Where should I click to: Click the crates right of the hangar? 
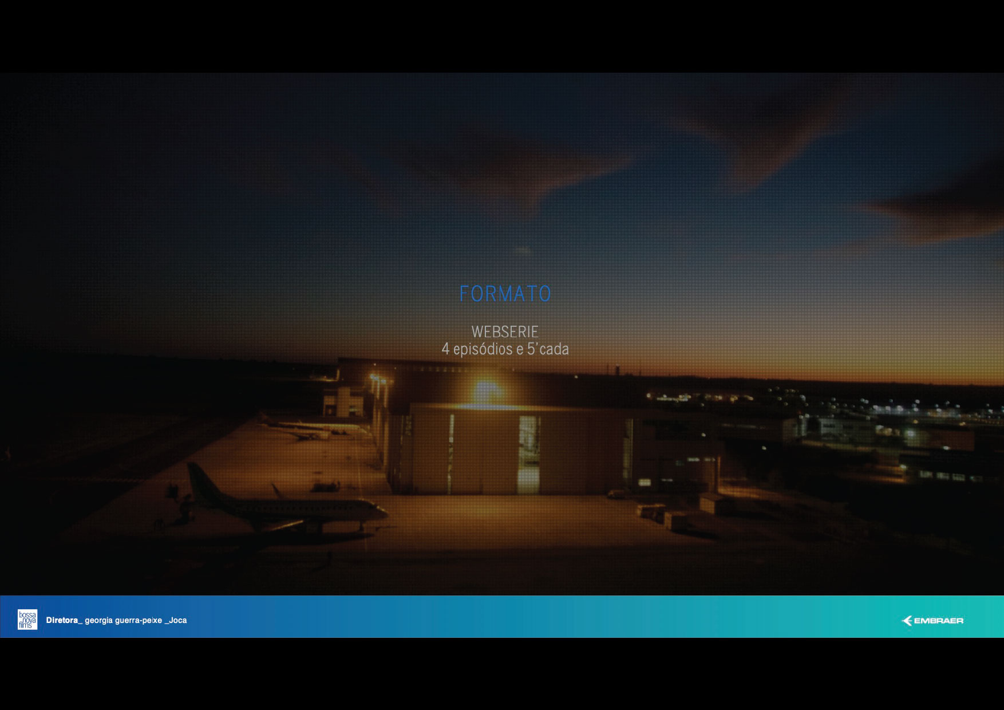pos(664,514)
